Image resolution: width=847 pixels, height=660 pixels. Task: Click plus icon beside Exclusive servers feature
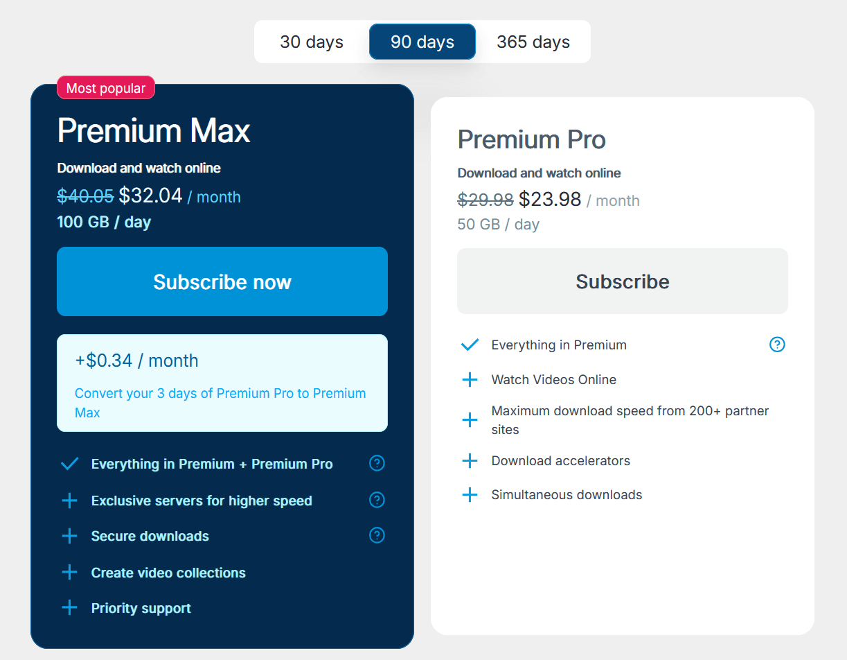[69, 501]
